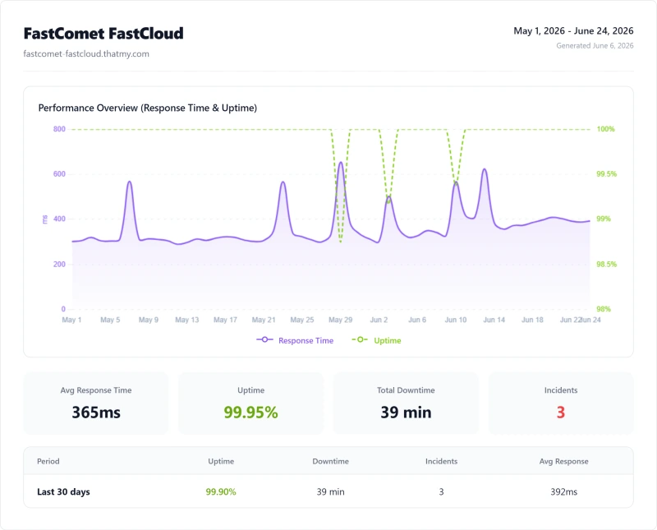The height and width of the screenshot is (530, 657).
Task: Click the date range May 1, 2026 - June 24, 2026
Action: coord(573,31)
